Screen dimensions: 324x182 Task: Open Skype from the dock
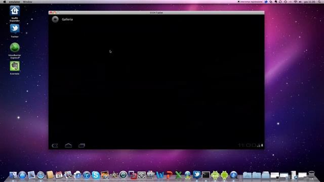(x=96, y=175)
